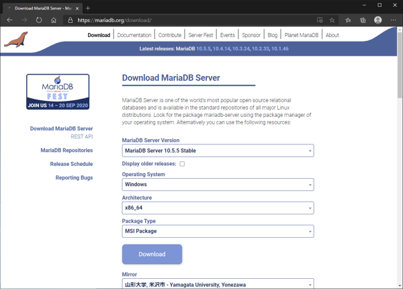
Task: Reload the page with refresh icon
Action: click(x=39, y=20)
